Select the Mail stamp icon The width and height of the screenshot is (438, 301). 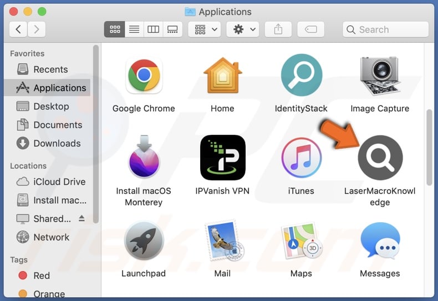click(224, 240)
